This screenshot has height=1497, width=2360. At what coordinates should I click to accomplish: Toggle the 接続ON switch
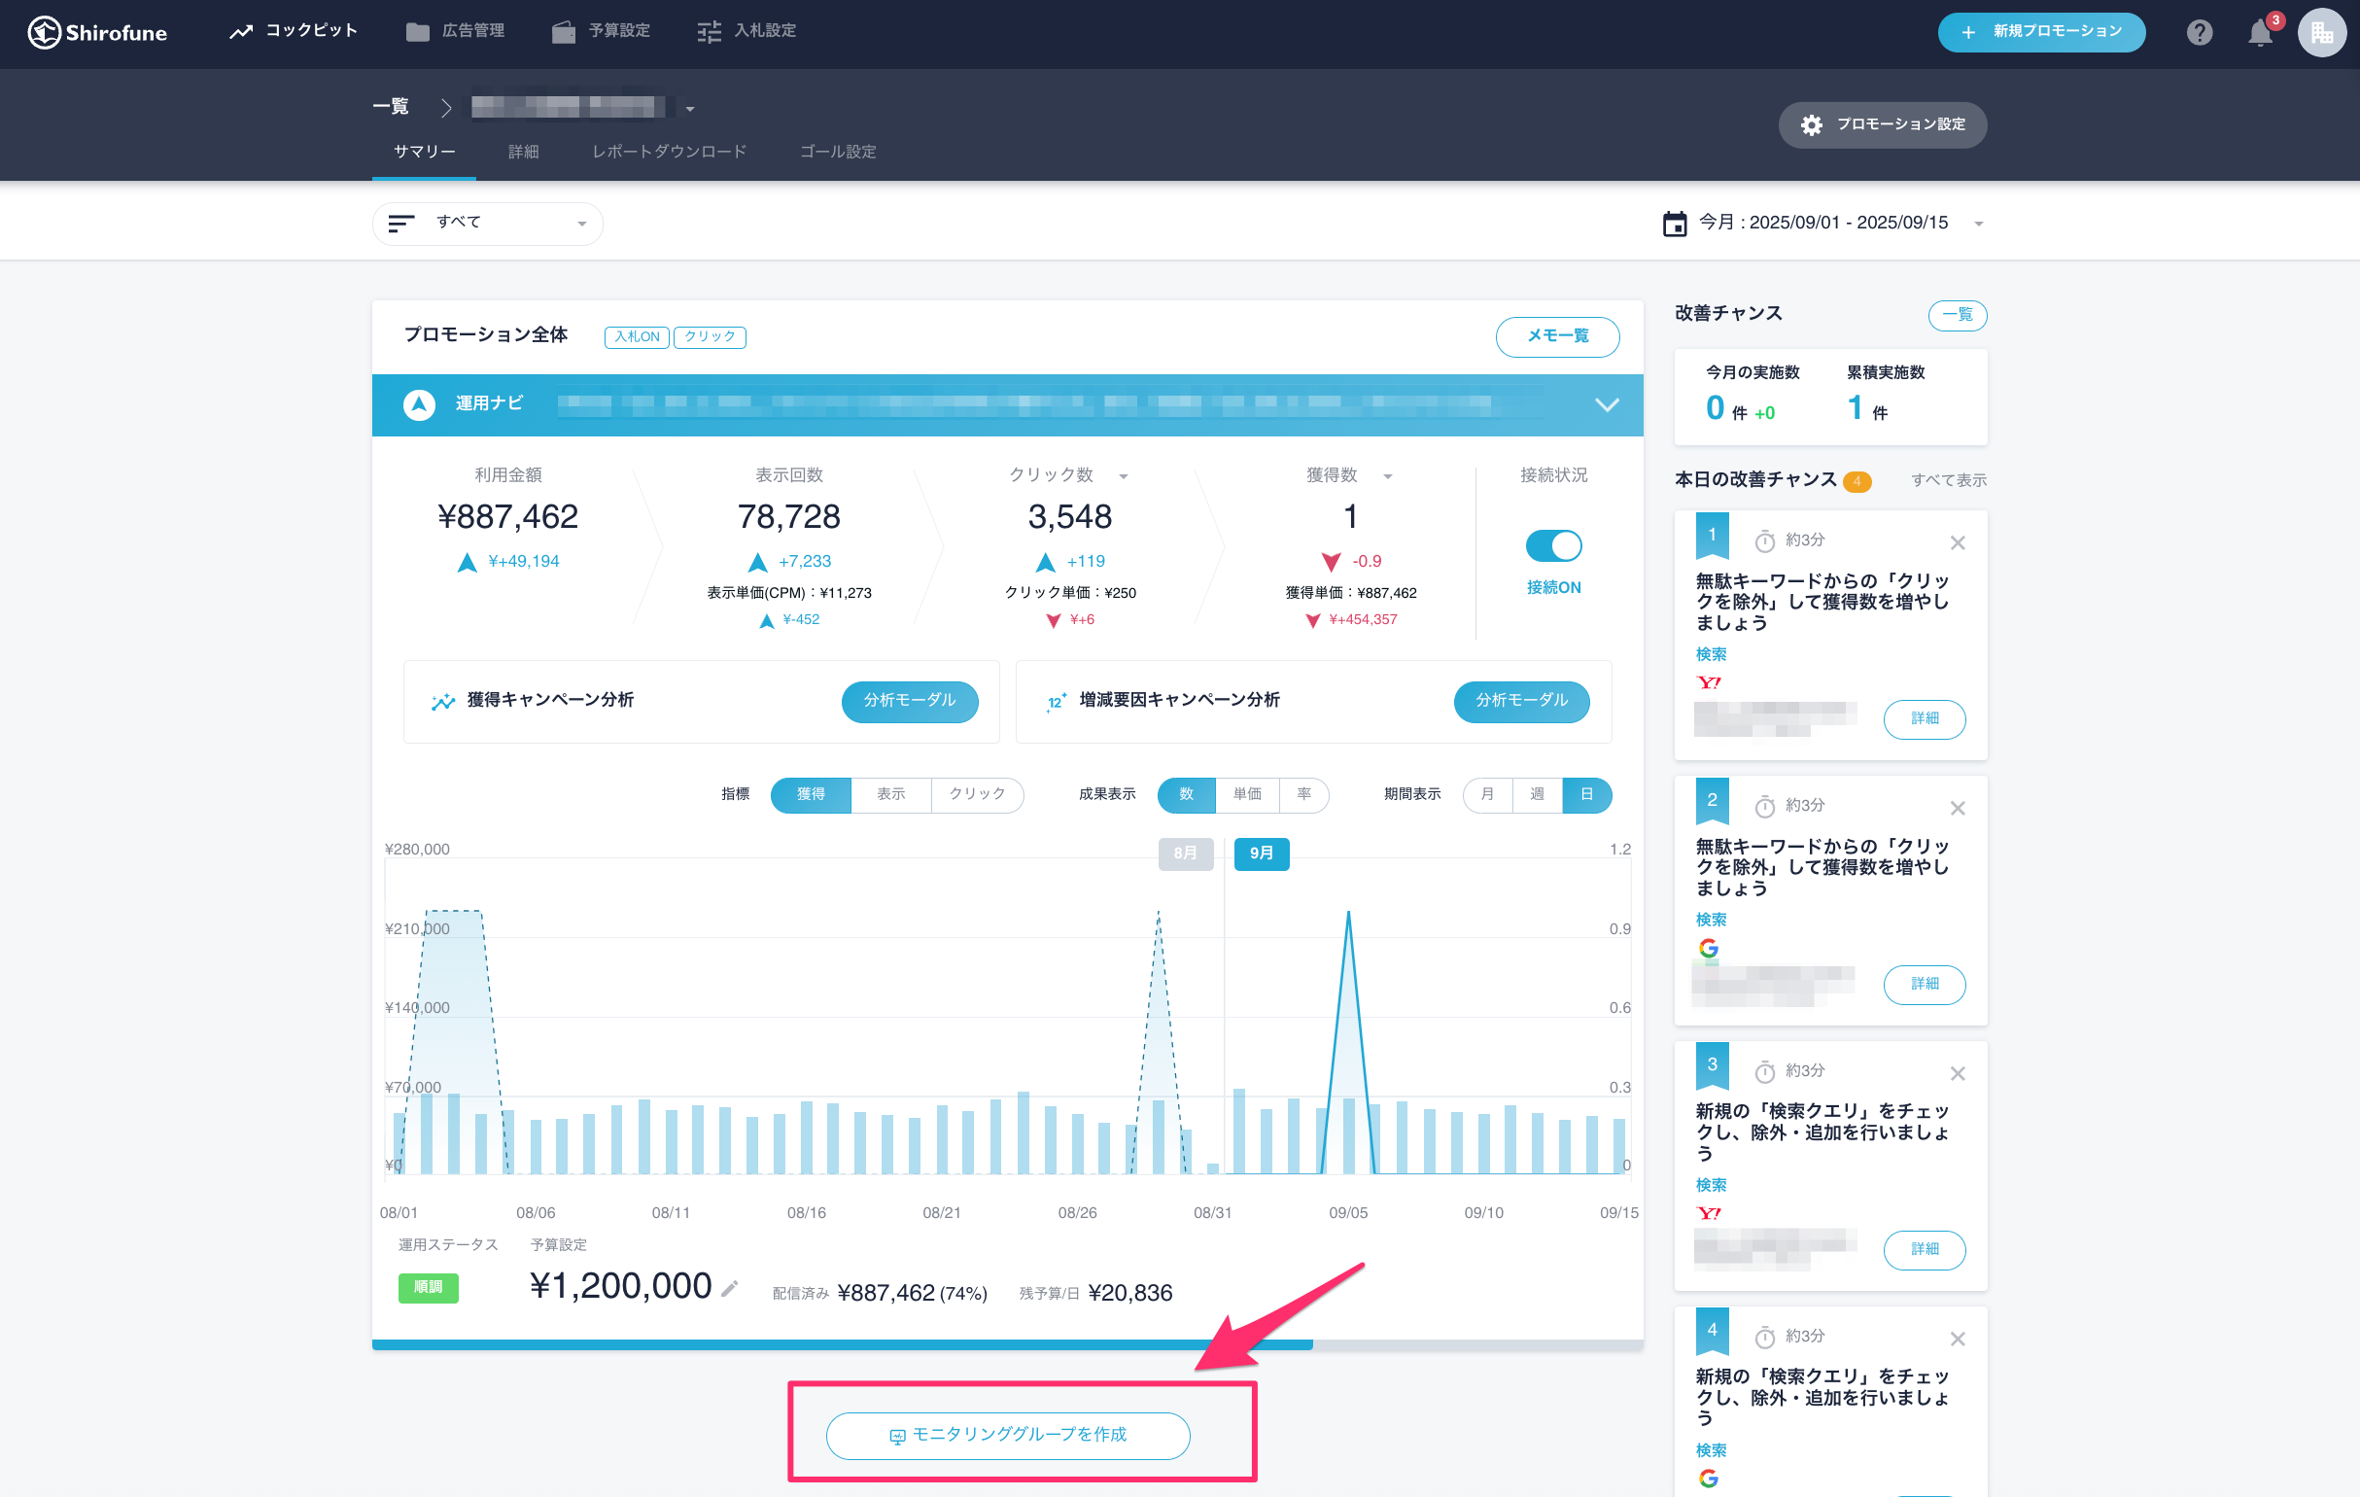tap(1553, 545)
